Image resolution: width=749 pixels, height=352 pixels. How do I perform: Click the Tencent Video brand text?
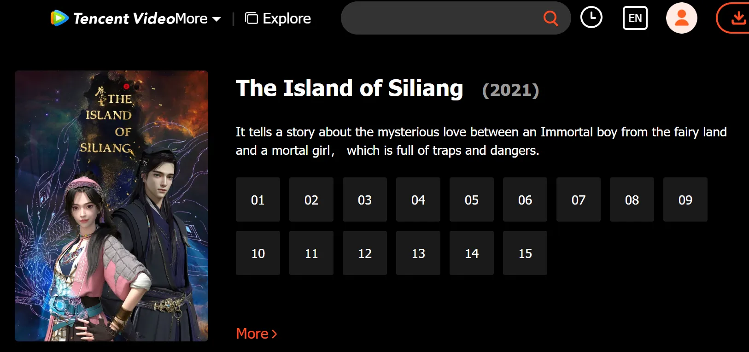pyautogui.click(x=124, y=18)
